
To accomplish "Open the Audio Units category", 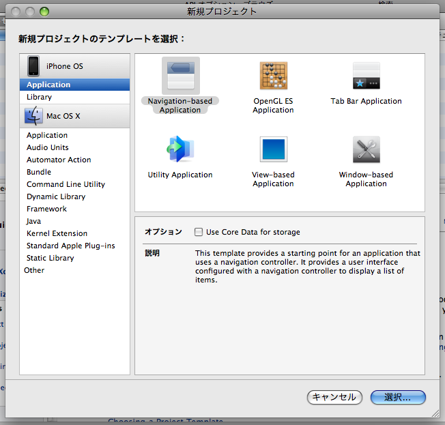I will click(x=74, y=147).
